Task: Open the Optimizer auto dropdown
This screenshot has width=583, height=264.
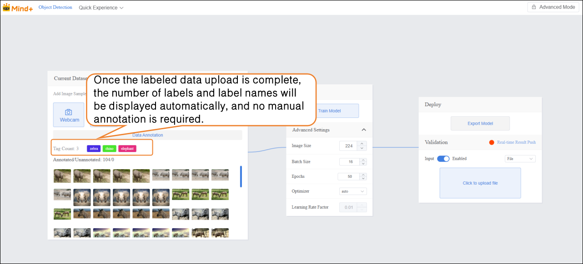Action: 353,191
